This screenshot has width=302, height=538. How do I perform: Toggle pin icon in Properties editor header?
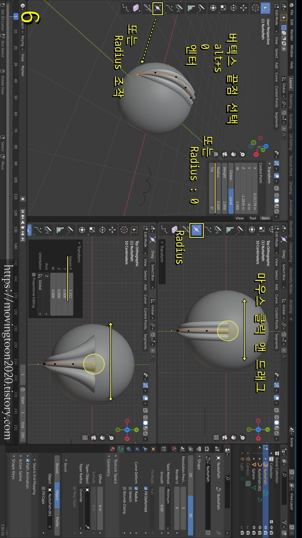click(218, 533)
